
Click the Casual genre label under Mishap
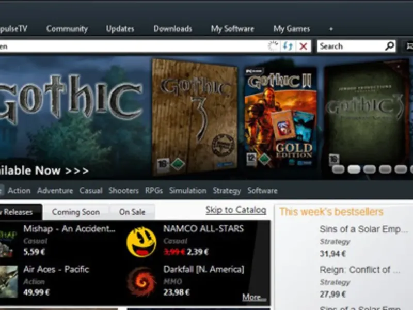[x=35, y=241]
